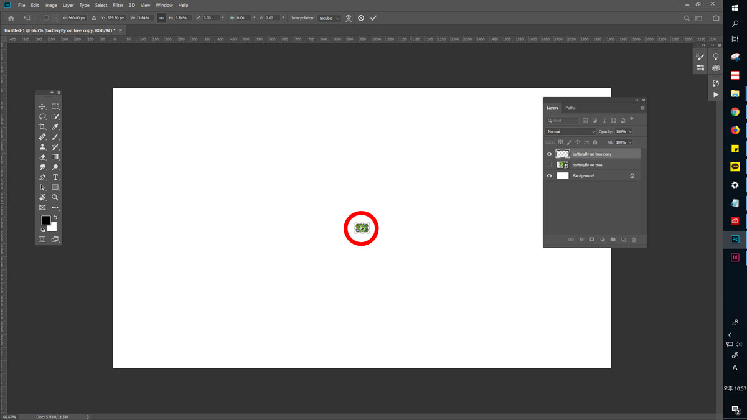Select the Gradient tool
The image size is (747, 420).
[55, 157]
